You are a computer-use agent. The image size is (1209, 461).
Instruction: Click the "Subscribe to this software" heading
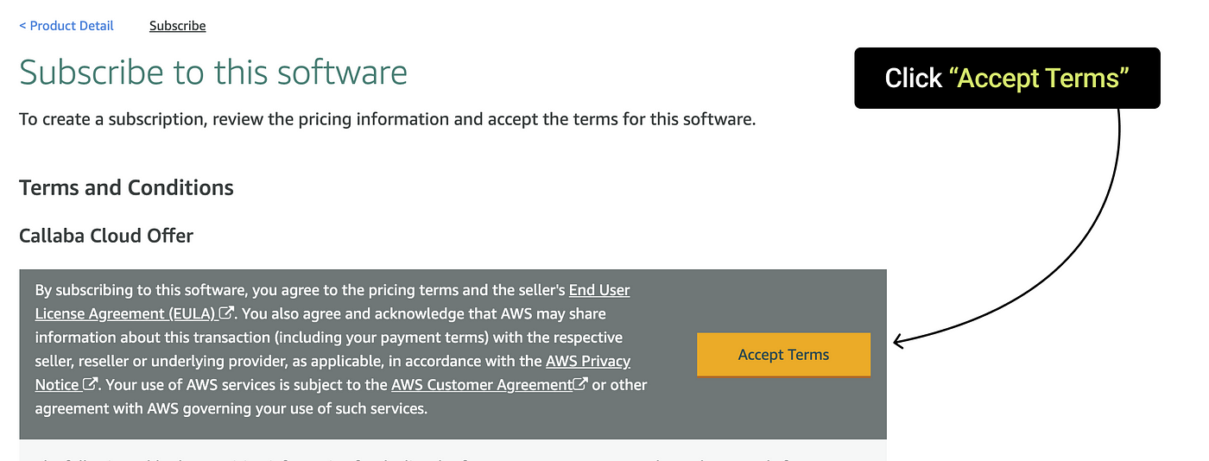coord(213,73)
